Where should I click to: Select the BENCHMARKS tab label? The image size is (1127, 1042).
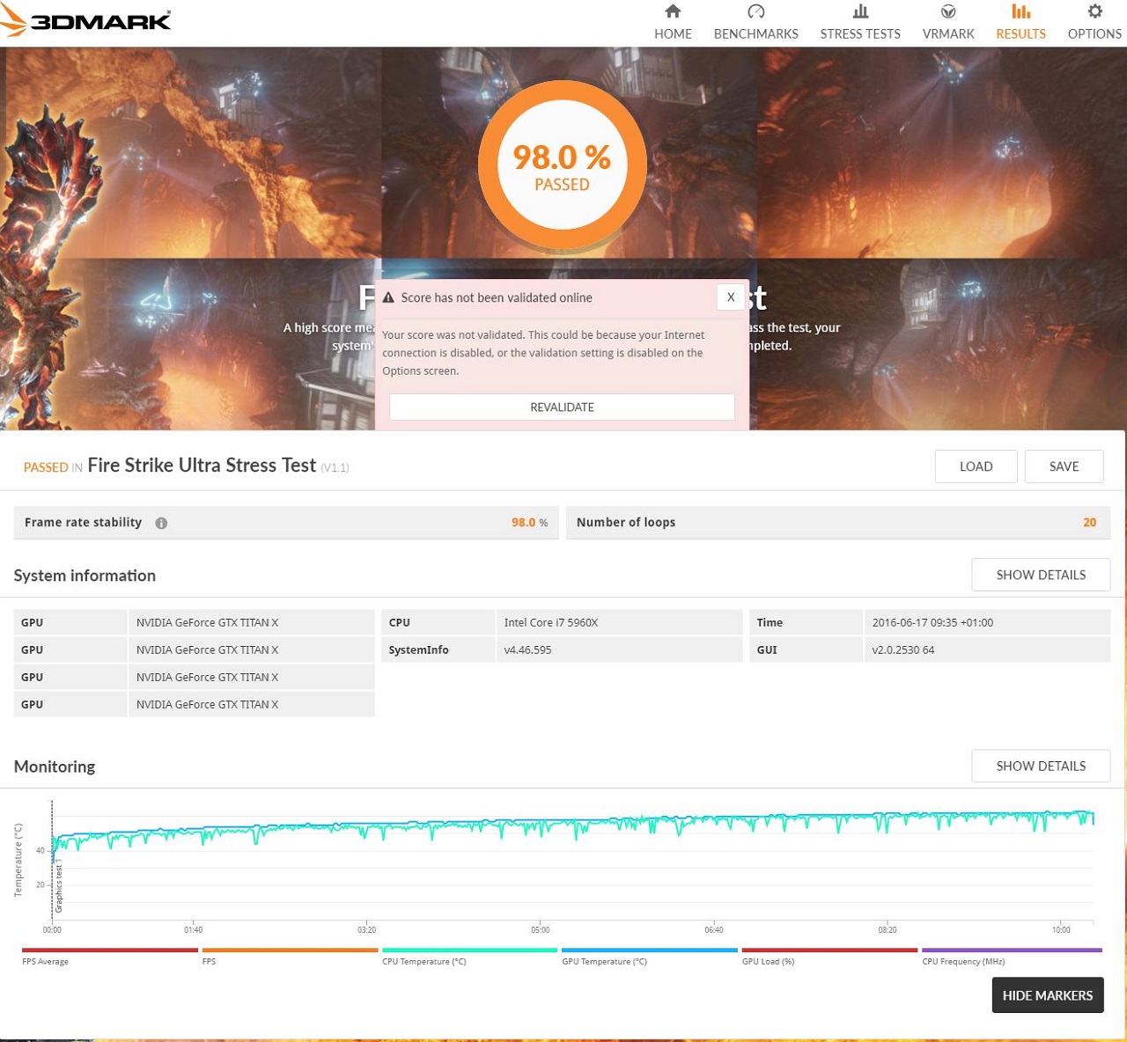click(755, 33)
